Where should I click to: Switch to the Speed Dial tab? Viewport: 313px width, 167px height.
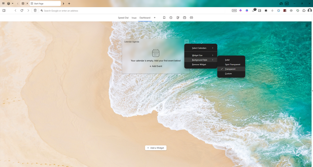tap(123, 18)
